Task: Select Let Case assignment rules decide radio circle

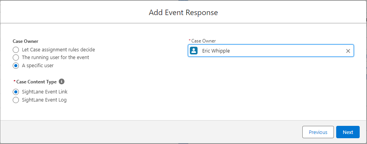Action: 16,50
